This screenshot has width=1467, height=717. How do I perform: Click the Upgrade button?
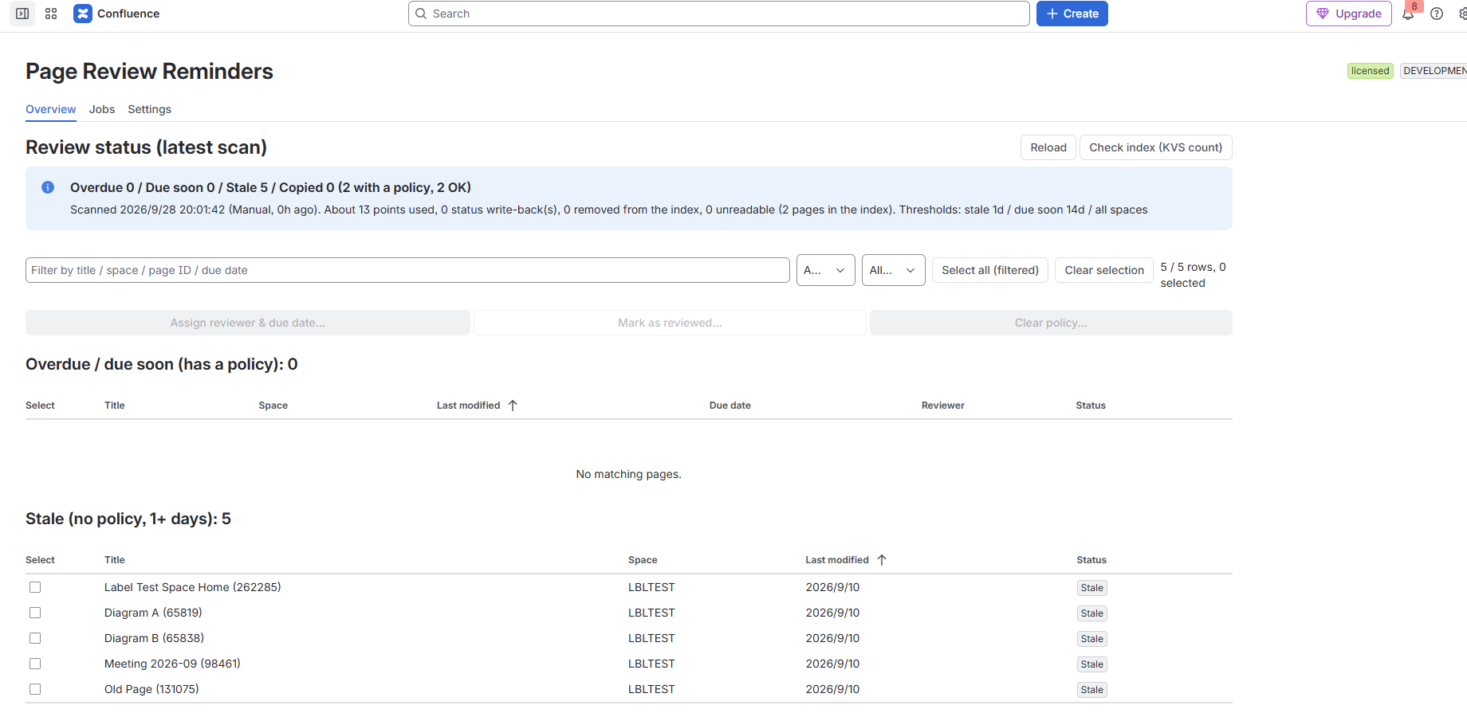click(1349, 14)
